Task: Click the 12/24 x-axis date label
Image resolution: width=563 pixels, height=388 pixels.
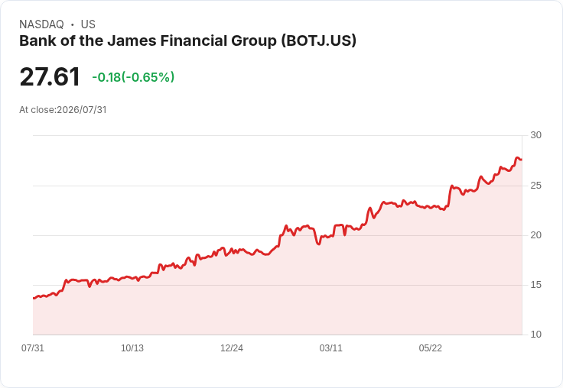Action: click(232, 348)
